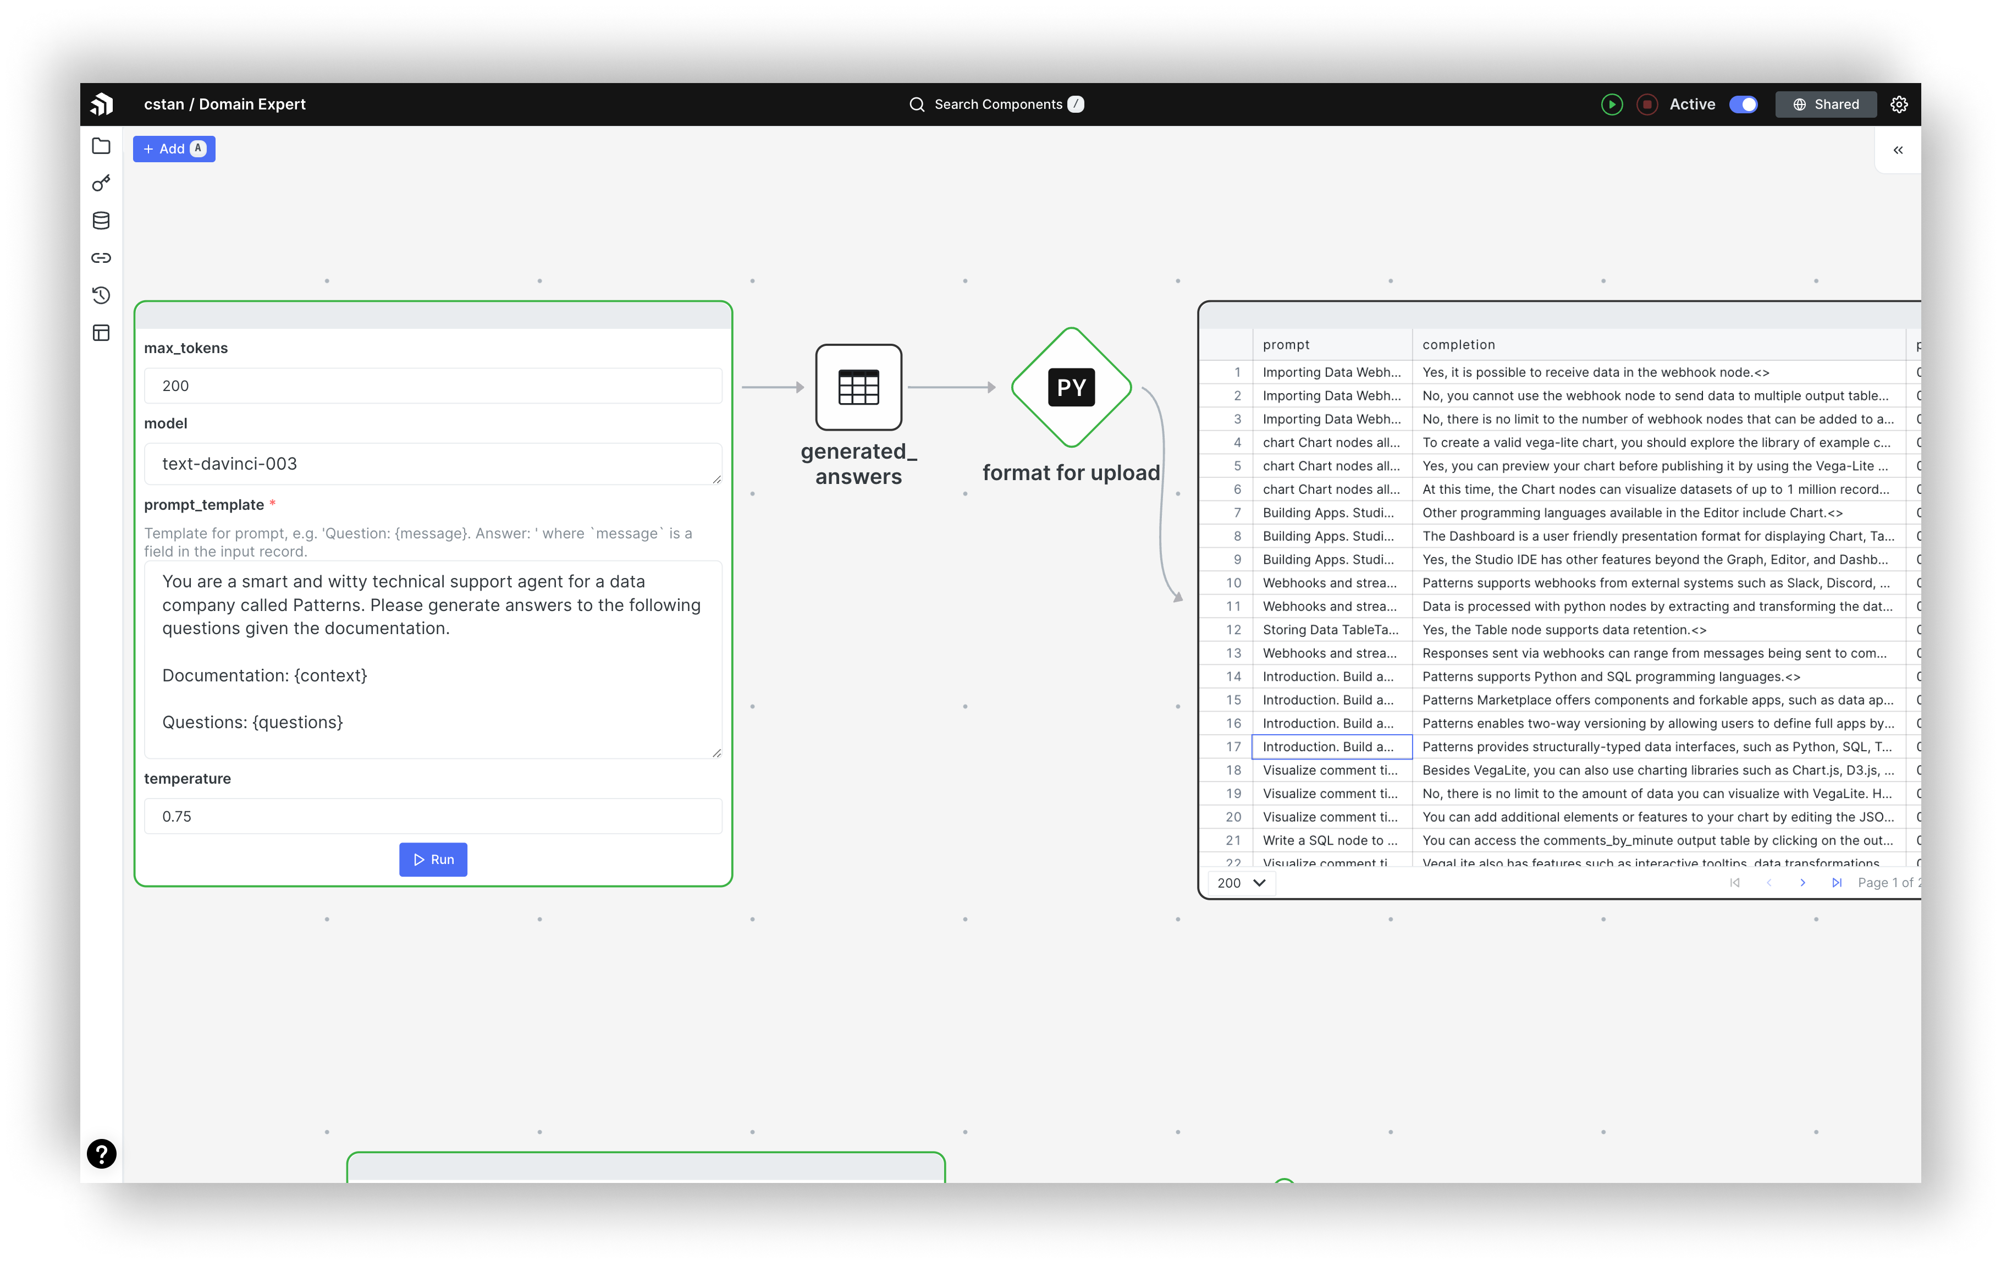Go to previous page of table
Viewport: 2001px width, 1266px height.
pyautogui.click(x=1769, y=882)
